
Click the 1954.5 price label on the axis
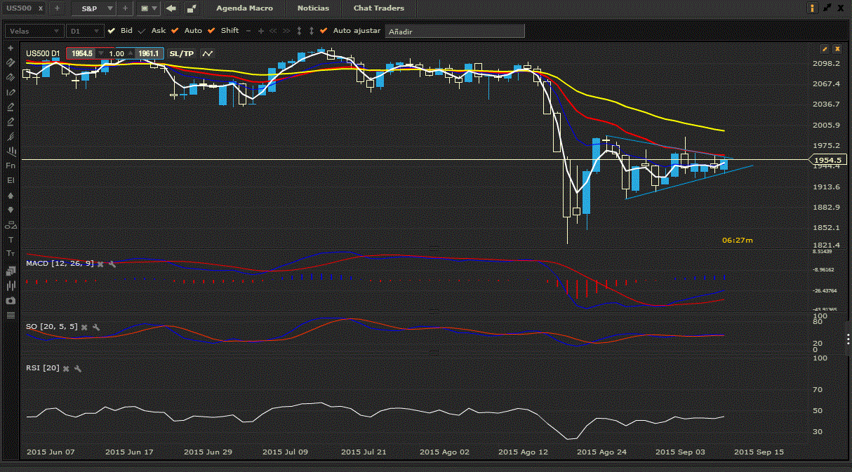tap(827, 160)
